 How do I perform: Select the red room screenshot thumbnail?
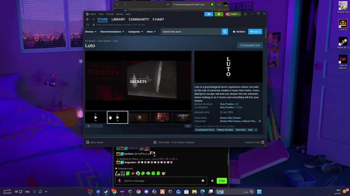[161, 117]
